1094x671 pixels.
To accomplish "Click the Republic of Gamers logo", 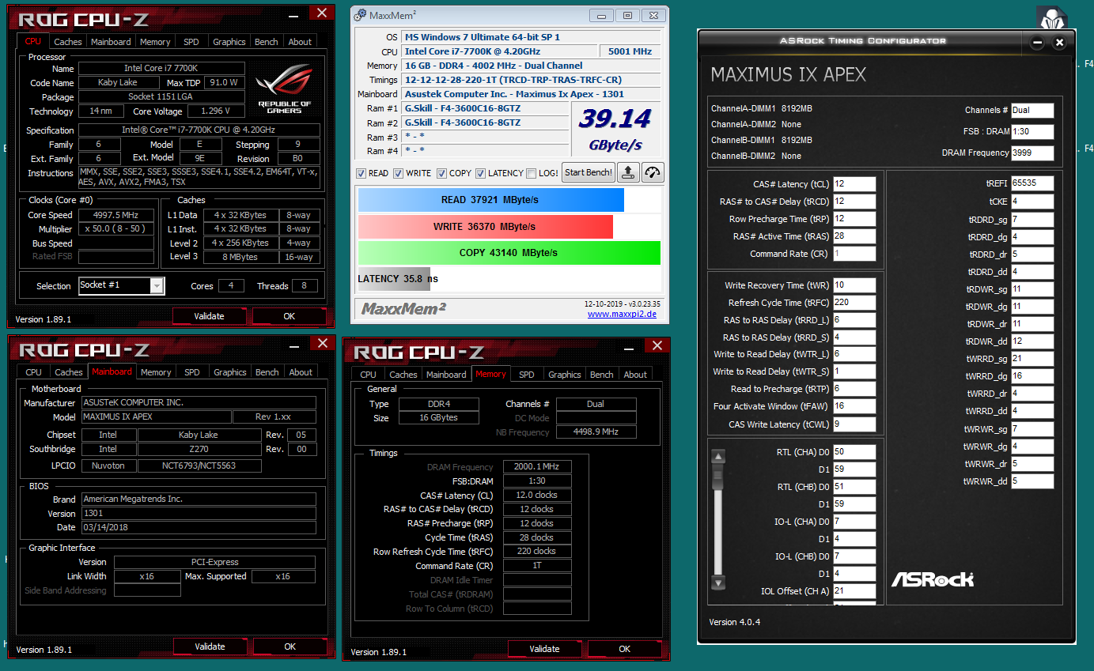I will pyautogui.click(x=284, y=89).
